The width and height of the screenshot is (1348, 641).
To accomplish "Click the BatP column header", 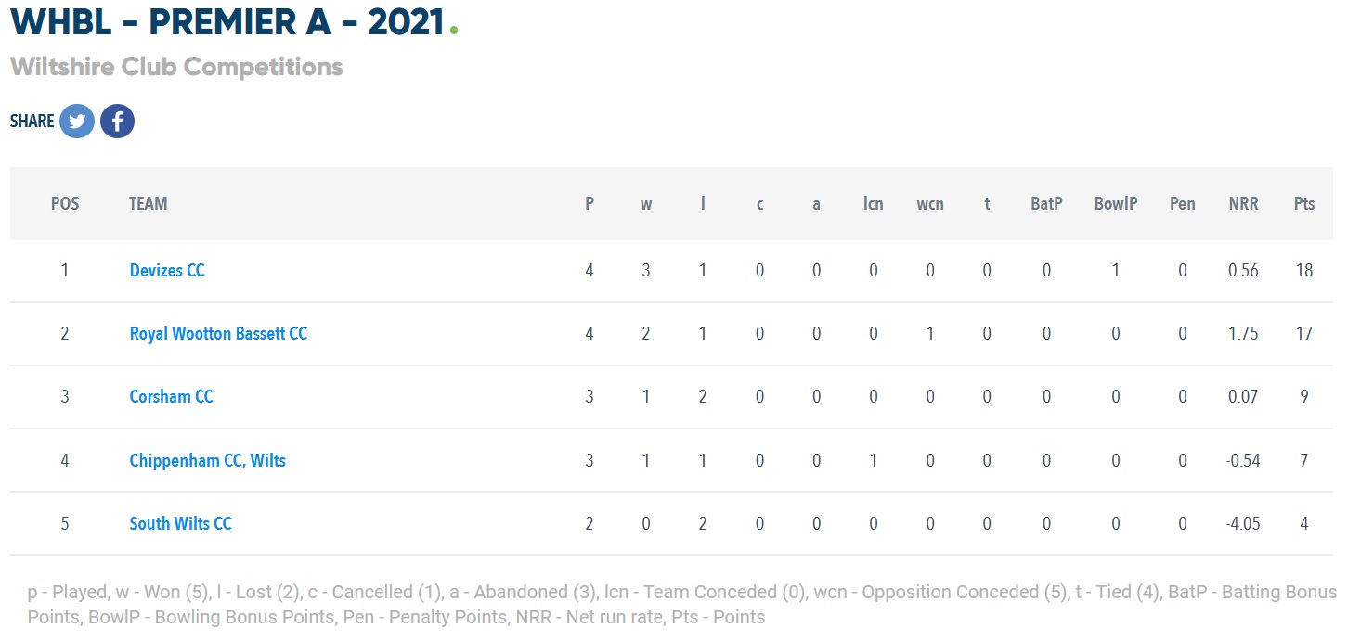I will tap(1046, 204).
